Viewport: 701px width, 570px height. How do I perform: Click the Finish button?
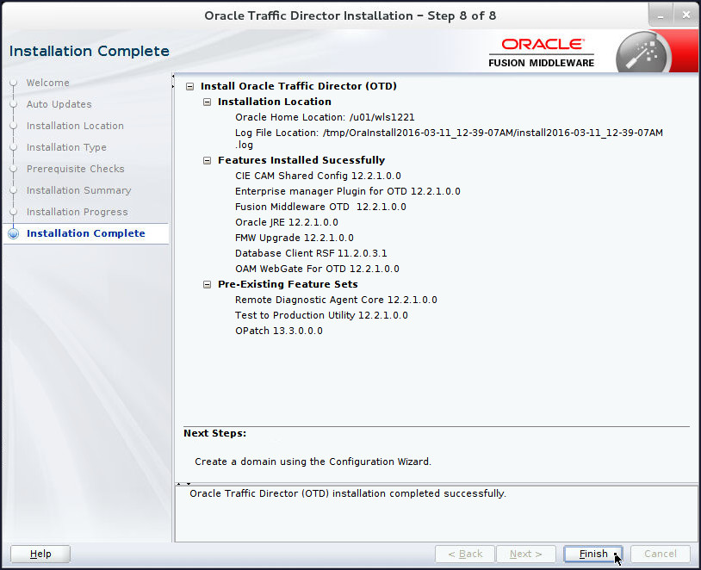point(592,554)
